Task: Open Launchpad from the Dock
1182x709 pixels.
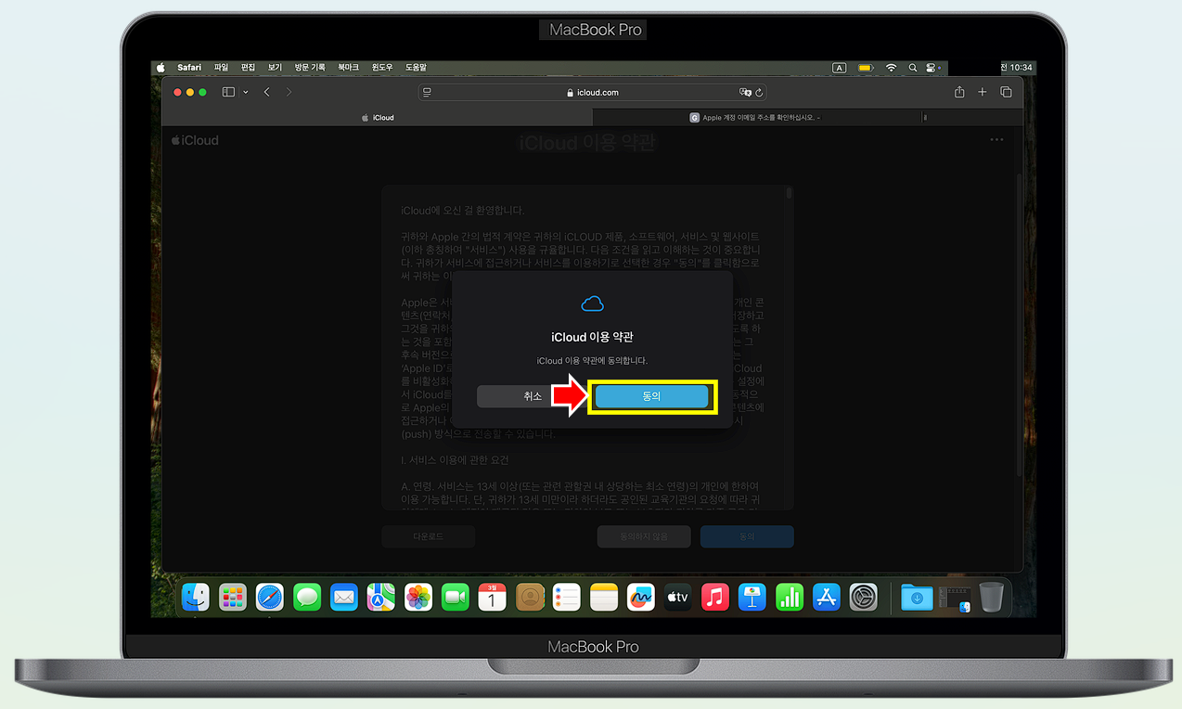Action: coord(233,597)
